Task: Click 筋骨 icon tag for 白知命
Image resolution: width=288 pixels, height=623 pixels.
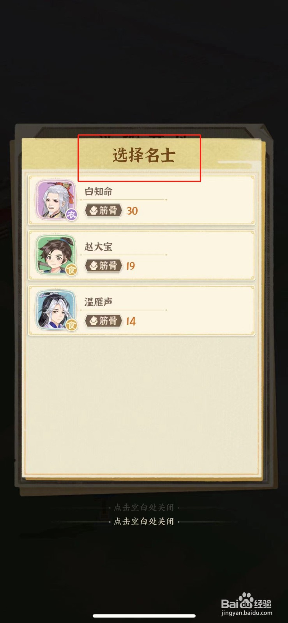Action: pyautogui.click(x=103, y=211)
